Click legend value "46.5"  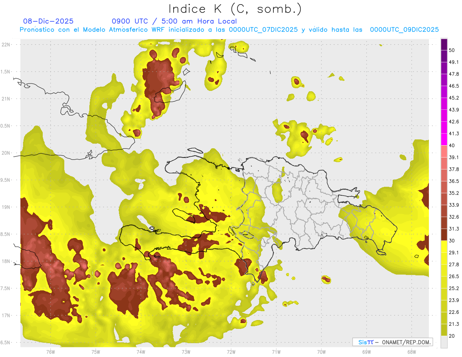point(454,86)
